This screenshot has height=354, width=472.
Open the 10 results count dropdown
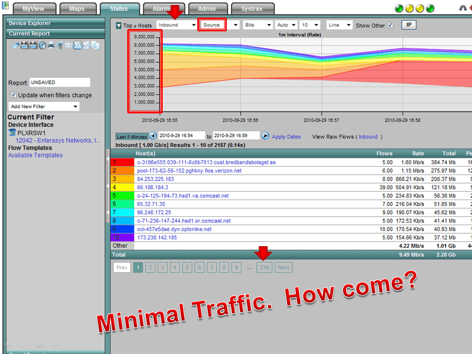coord(310,25)
